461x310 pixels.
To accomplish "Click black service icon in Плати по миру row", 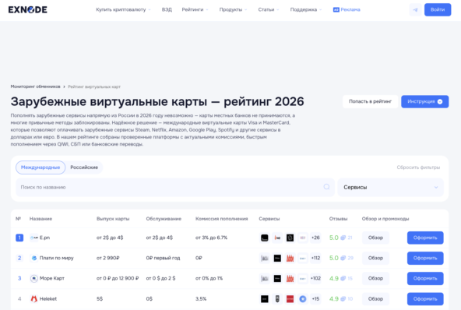I will [277, 259].
